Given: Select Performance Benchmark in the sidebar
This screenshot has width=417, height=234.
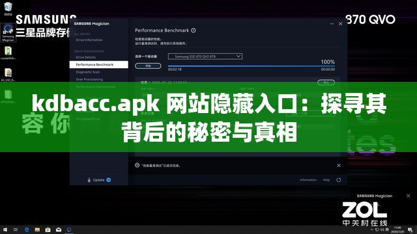Looking at the screenshot, I should click(x=98, y=65).
